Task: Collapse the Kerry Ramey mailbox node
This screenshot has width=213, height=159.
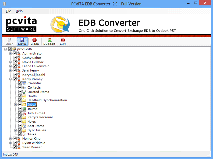Action: coord(11,79)
